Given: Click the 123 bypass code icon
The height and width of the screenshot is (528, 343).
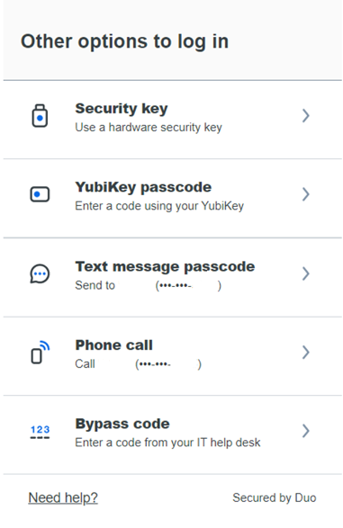Looking at the screenshot, I should (x=40, y=432).
